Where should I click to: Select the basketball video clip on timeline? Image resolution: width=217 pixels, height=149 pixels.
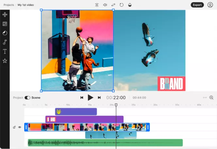point(87,127)
